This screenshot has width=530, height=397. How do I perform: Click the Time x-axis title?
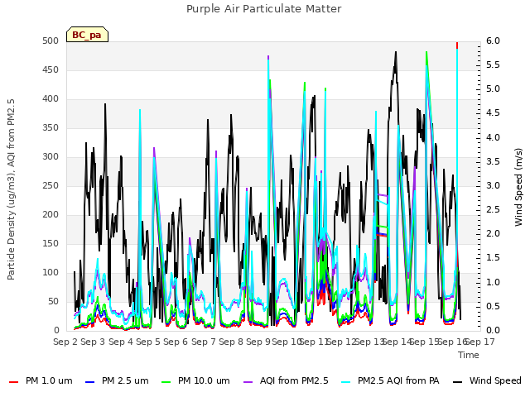pos(469,355)
